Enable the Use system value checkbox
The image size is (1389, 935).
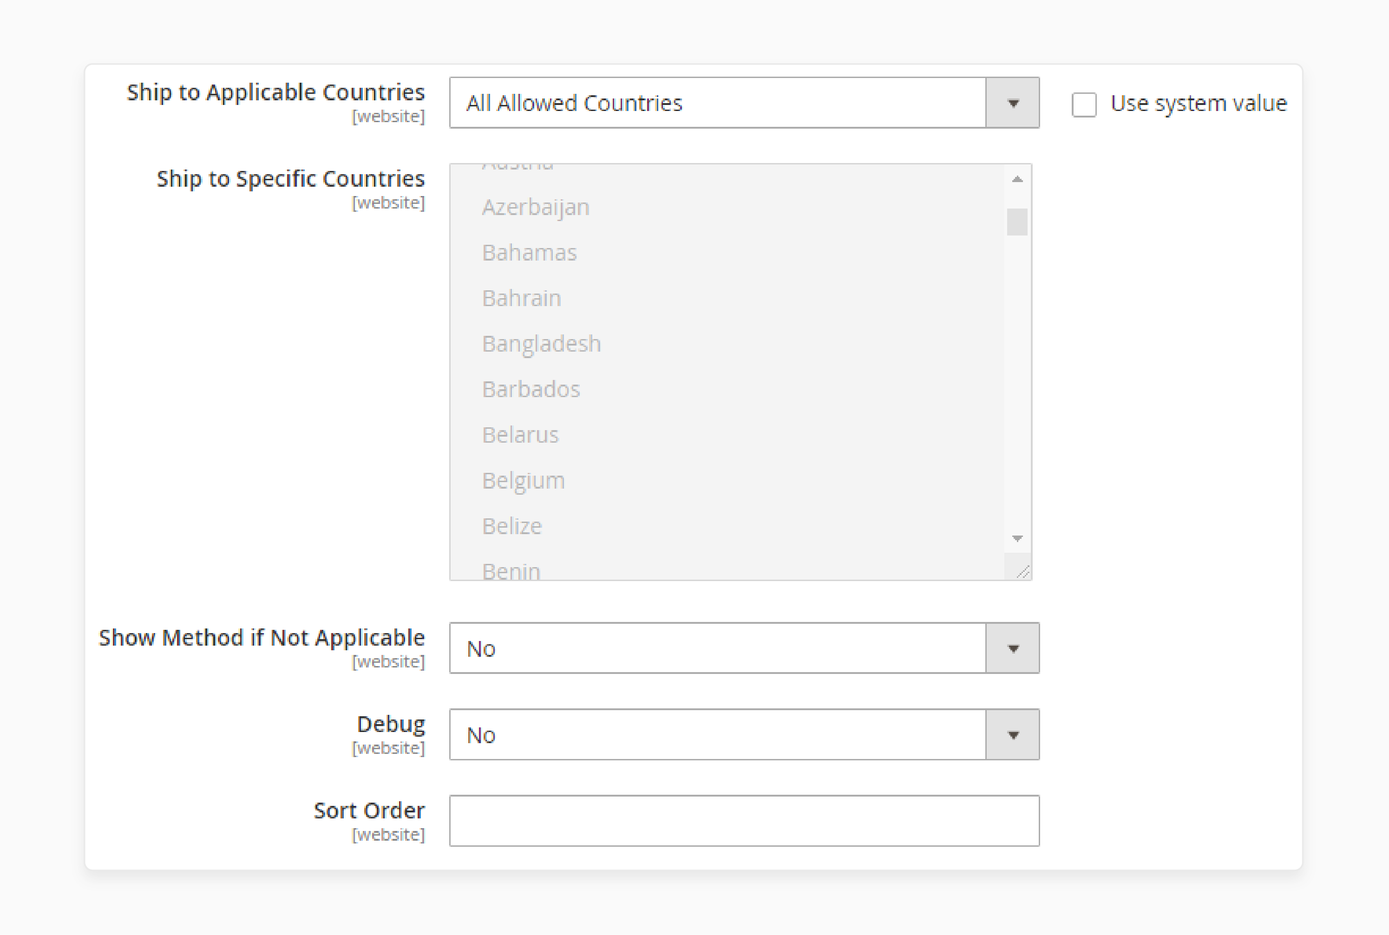coord(1084,105)
